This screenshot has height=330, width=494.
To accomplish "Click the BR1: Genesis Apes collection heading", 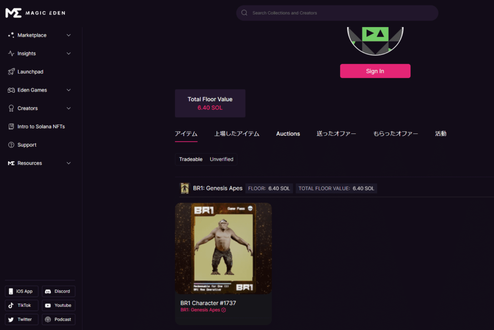I will pyautogui.click(x=218, y=188).
